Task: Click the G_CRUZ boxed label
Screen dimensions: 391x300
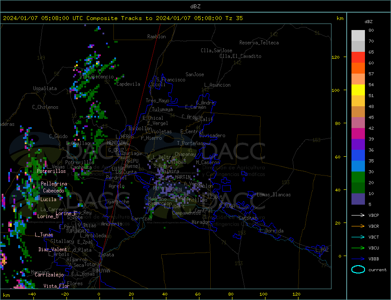Action: tap(116, 150)
